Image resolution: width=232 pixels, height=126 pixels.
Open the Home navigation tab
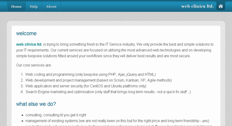pyautogui.click(x=16, y=7)
